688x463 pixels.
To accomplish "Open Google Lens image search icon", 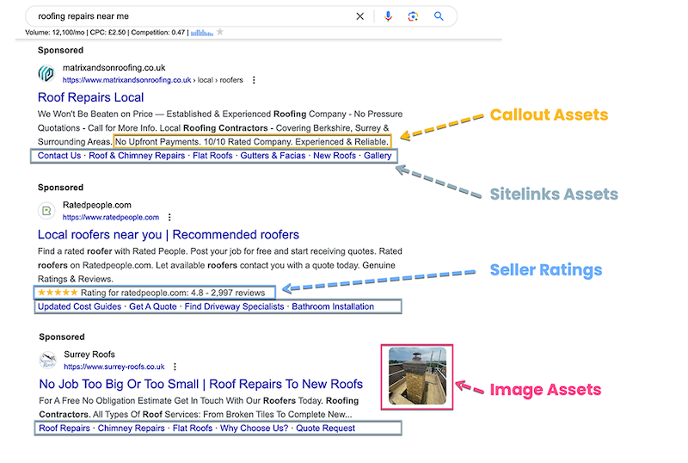I will (x=413, y=16).
